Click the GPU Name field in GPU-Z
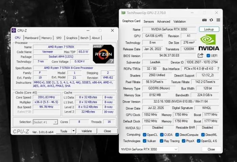Screen dimensions: 237x162 pyautogui.click(x=169, y=29)
